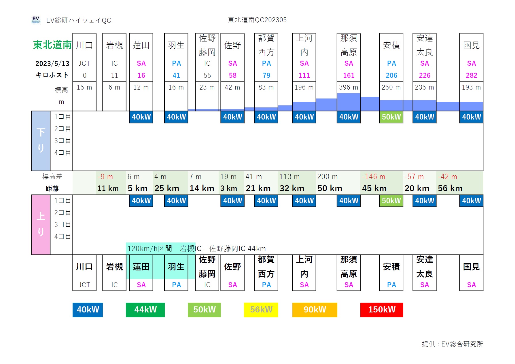Select the blue 40kW legend swatch at bottom

click(88, 310)
